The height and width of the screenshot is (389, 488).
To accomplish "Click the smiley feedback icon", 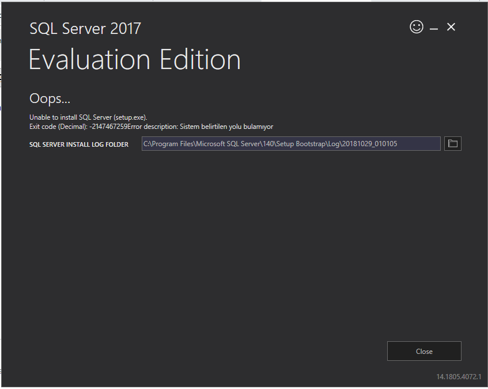I will coord(417,26).
